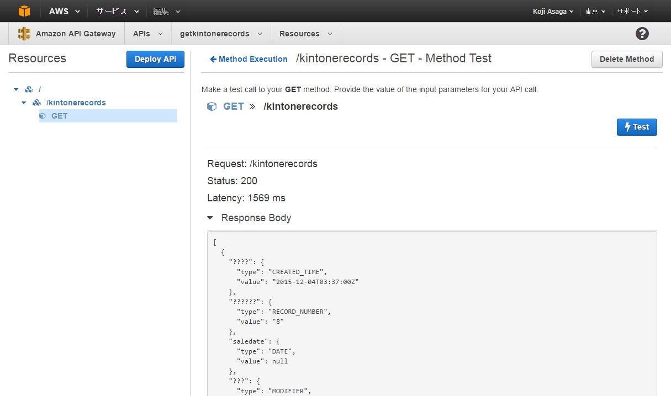671x396 pixels.
Task: Open the help question mark icon
Action: tap(642, 33)
